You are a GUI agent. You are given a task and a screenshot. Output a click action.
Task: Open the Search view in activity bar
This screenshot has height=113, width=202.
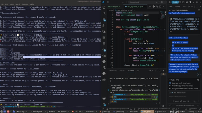pyautogui.click(x=104, y=13)
